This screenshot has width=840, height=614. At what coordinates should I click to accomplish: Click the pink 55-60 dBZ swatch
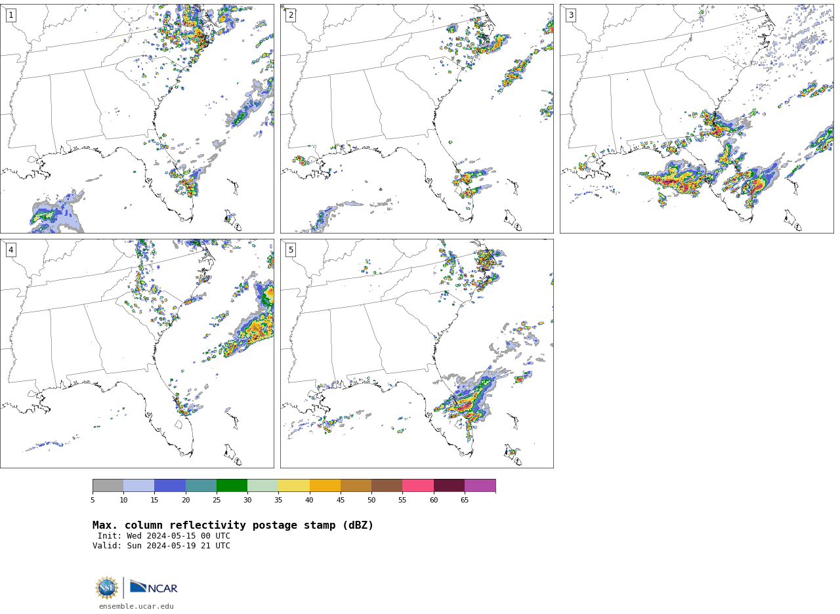(418, 485)
